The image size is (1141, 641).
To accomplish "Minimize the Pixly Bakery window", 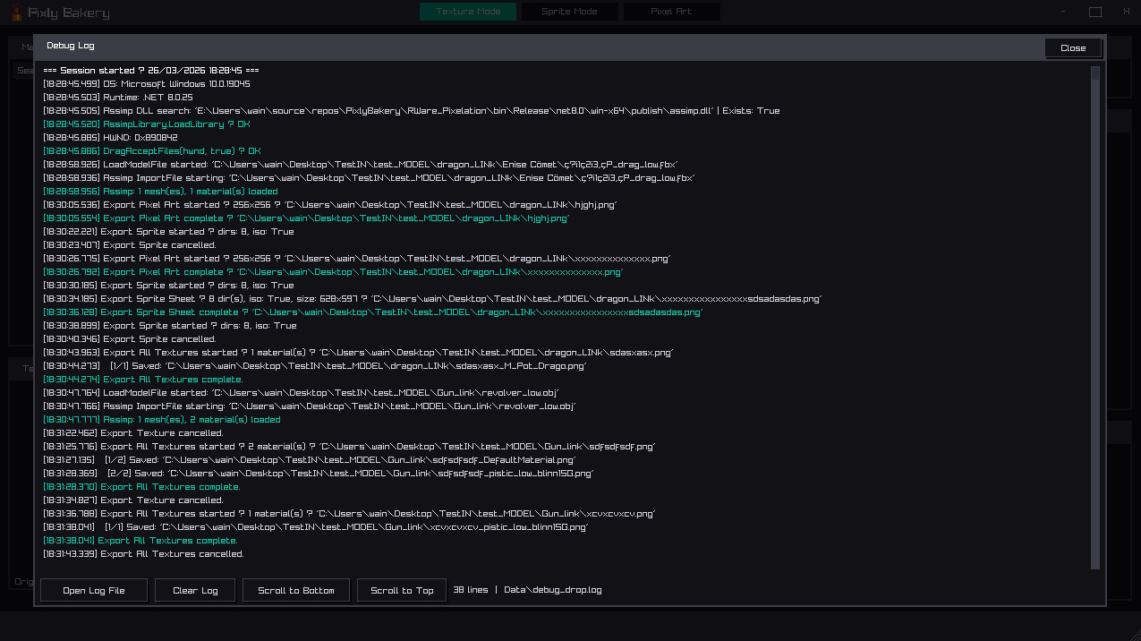I will [x=1063, y=12].
